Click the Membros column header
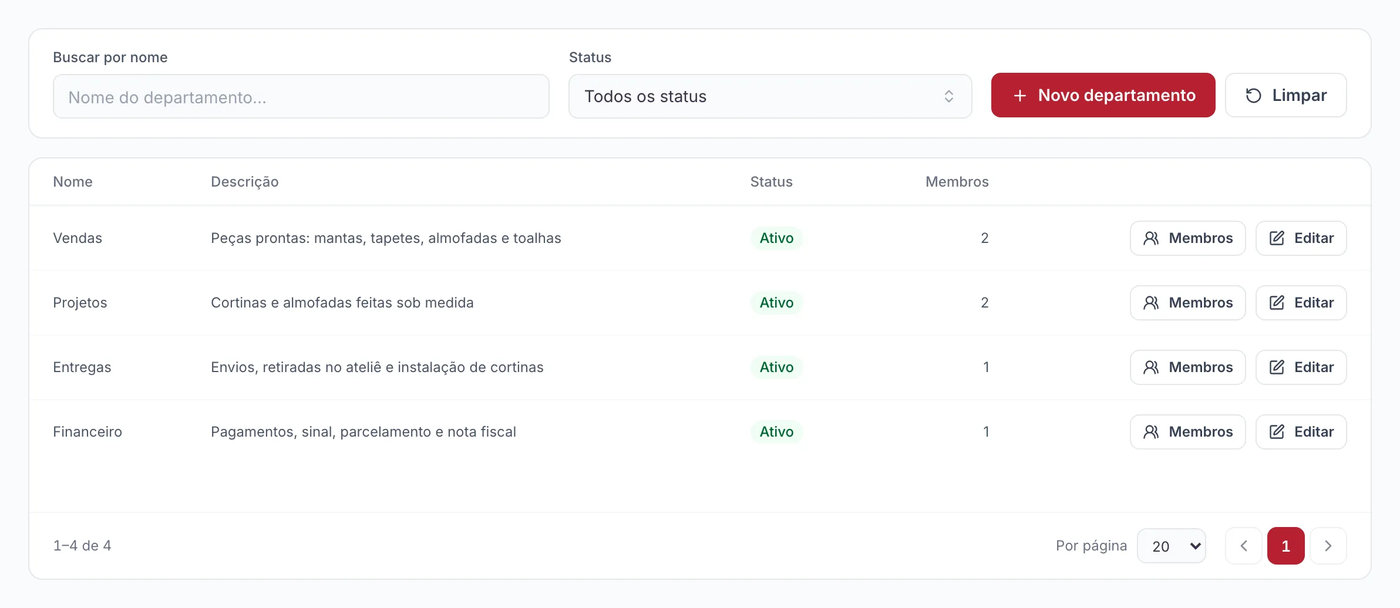Image resolution: width=1400 pixels, height=608 pixels. pos(957,182)
